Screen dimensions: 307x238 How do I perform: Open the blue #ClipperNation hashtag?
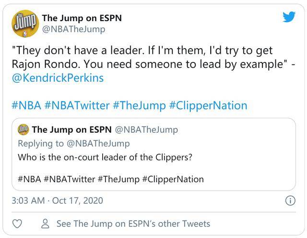coord(208,105)
